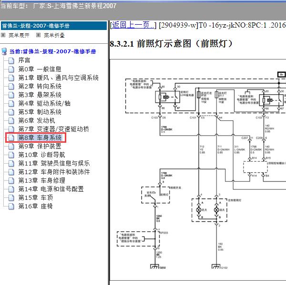Click the page icon next to 第6章
The image size is (286, 285).
click(x=11, y=121)
